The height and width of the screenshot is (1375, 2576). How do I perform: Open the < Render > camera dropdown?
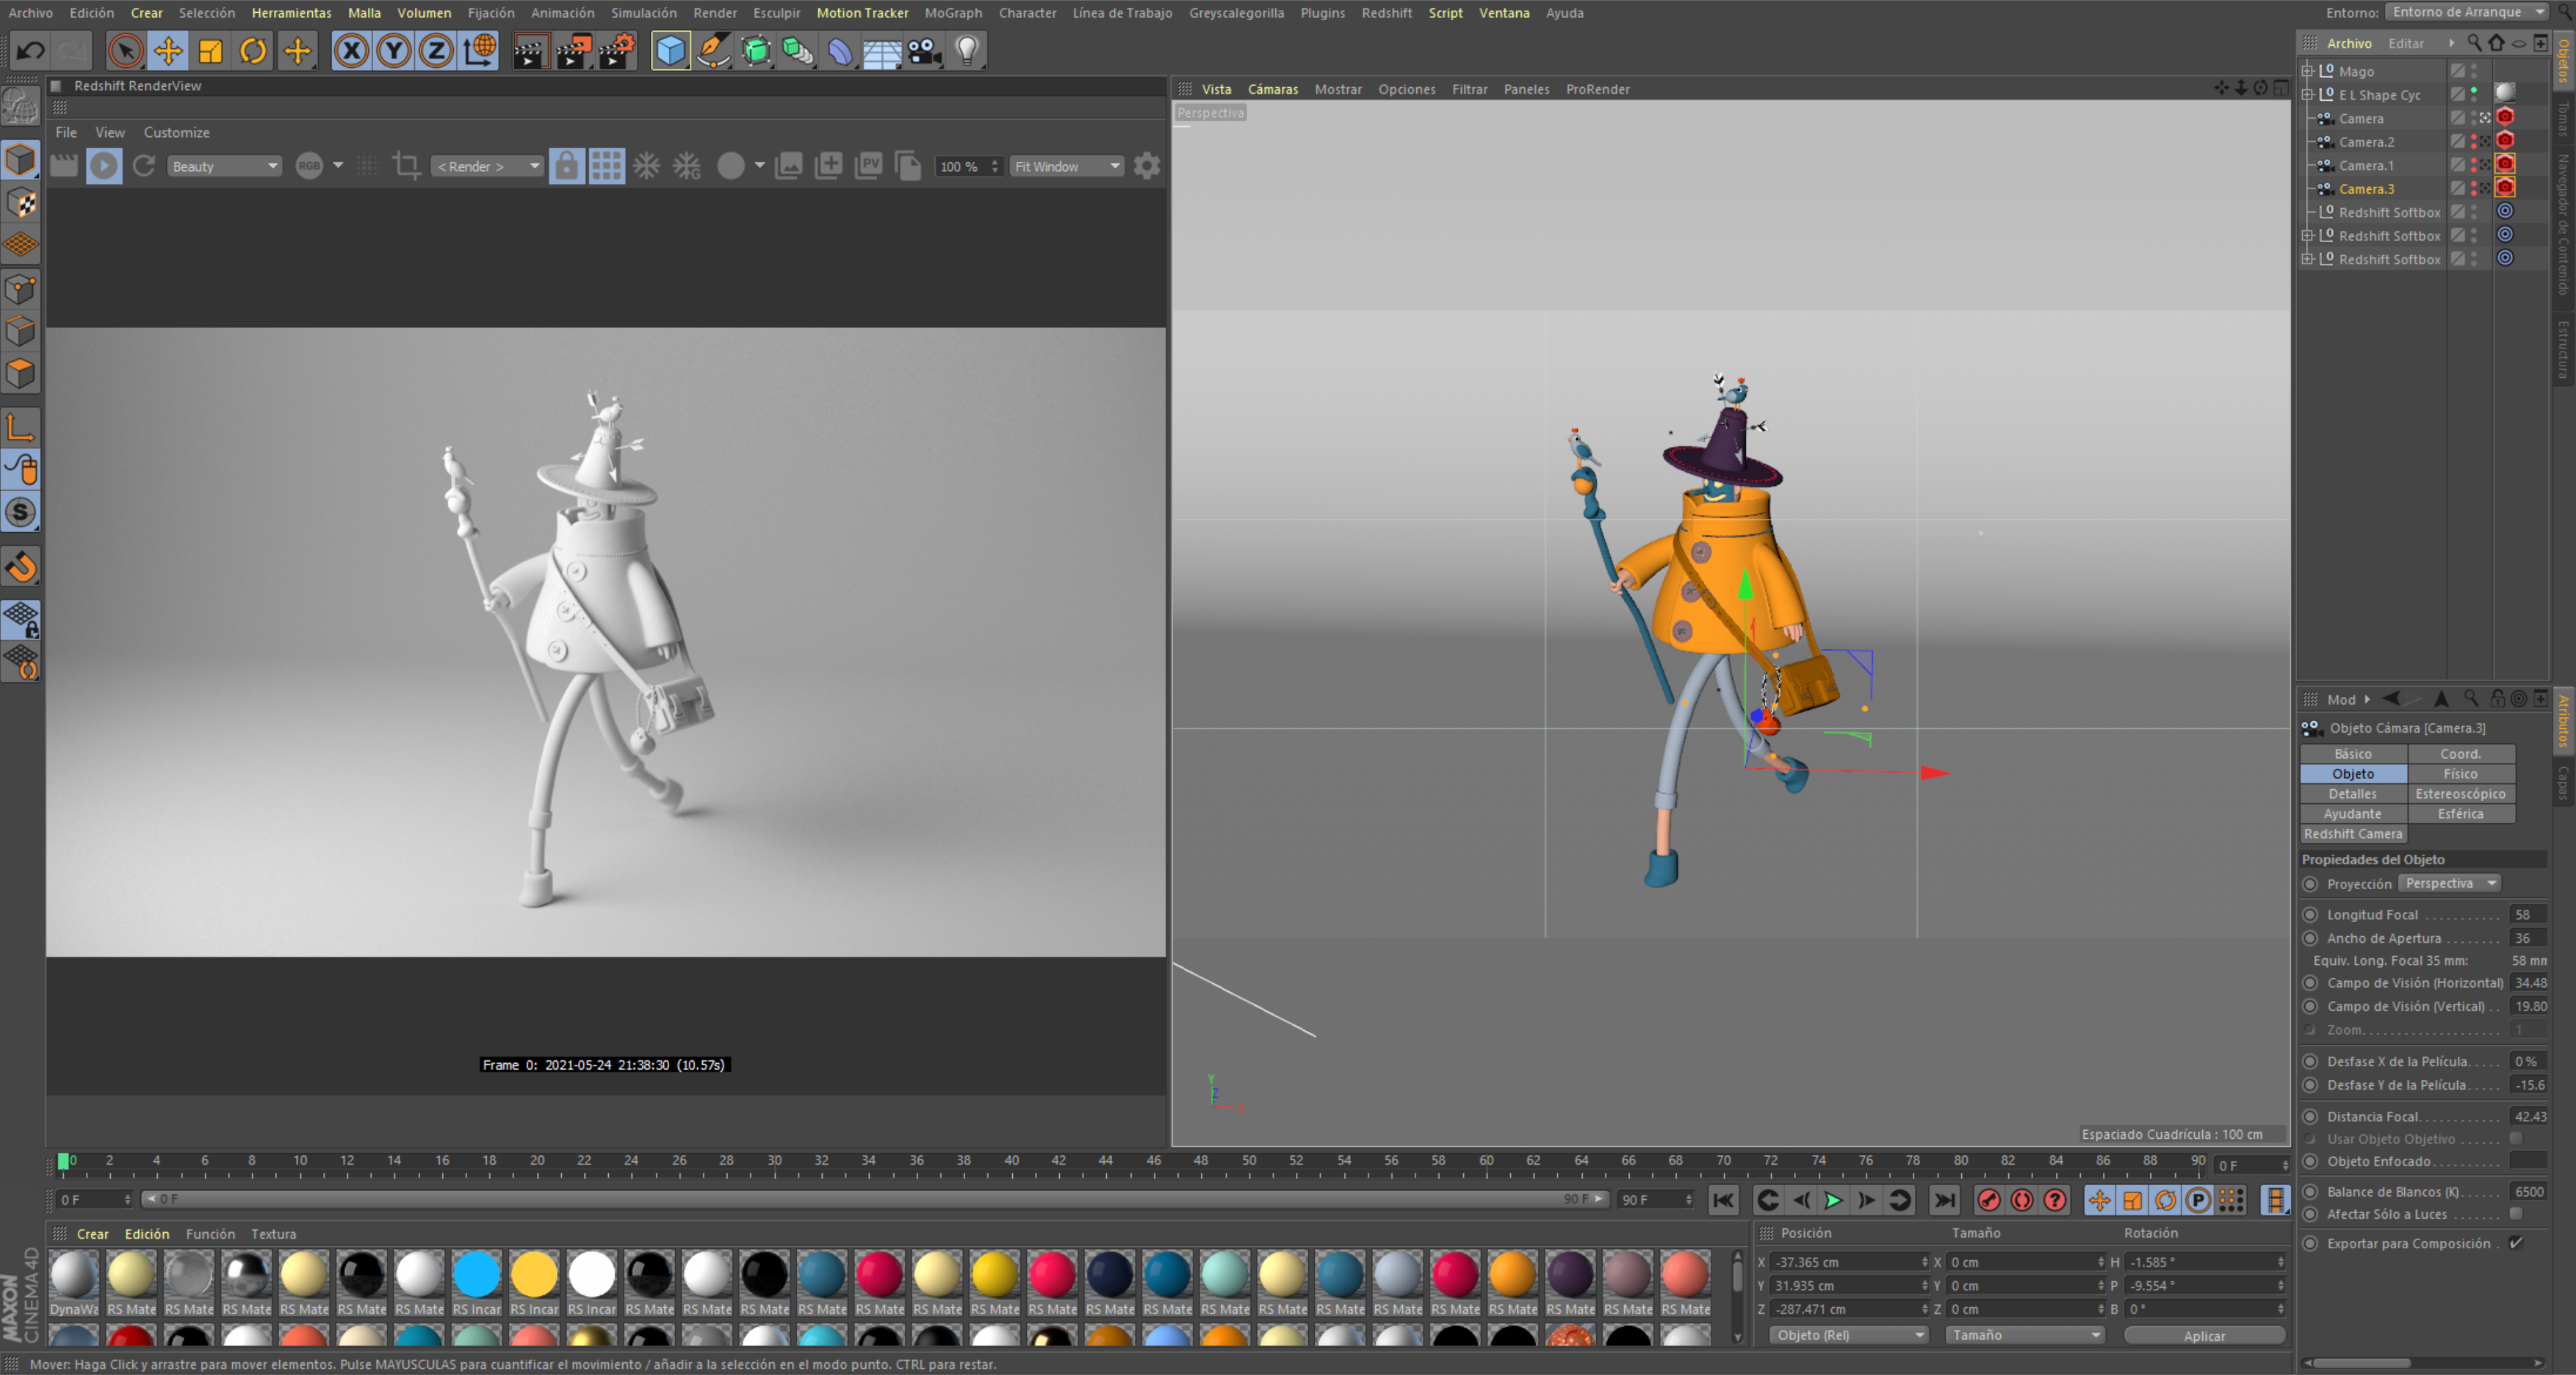point(487,166)
